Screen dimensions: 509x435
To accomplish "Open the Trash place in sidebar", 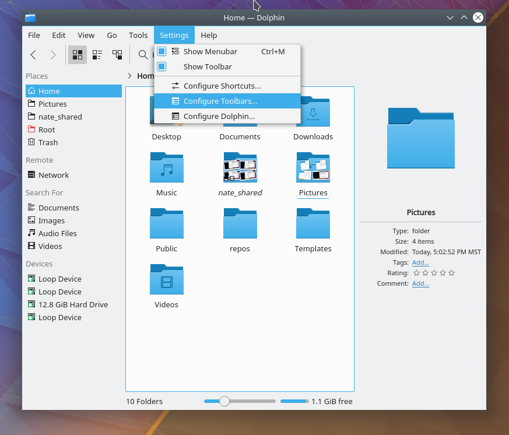I will click(48, 142).
